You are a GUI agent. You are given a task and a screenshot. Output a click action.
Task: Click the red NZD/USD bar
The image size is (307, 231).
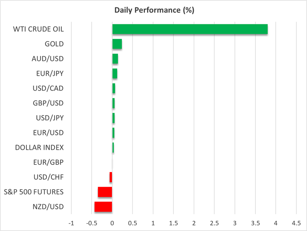point(103,207)
